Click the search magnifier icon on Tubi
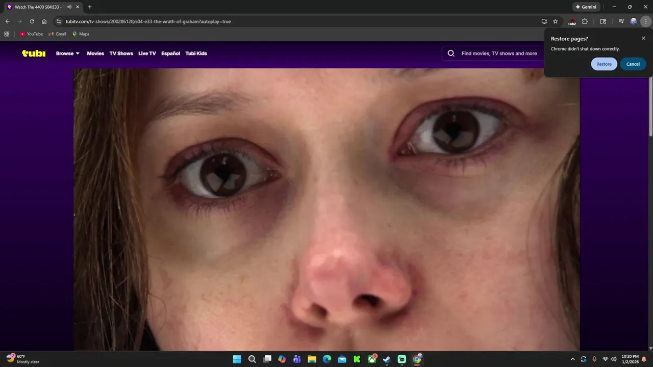This screenshot has height=367, width=653. tap(451, 54)
